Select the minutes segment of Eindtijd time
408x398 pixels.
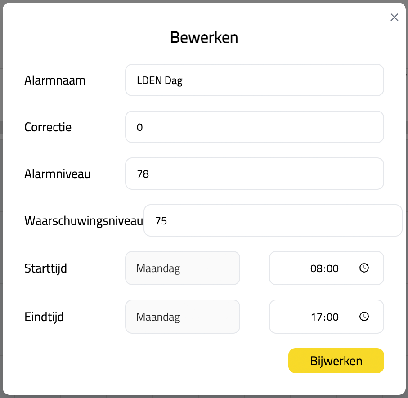click(x=332, y=317)
